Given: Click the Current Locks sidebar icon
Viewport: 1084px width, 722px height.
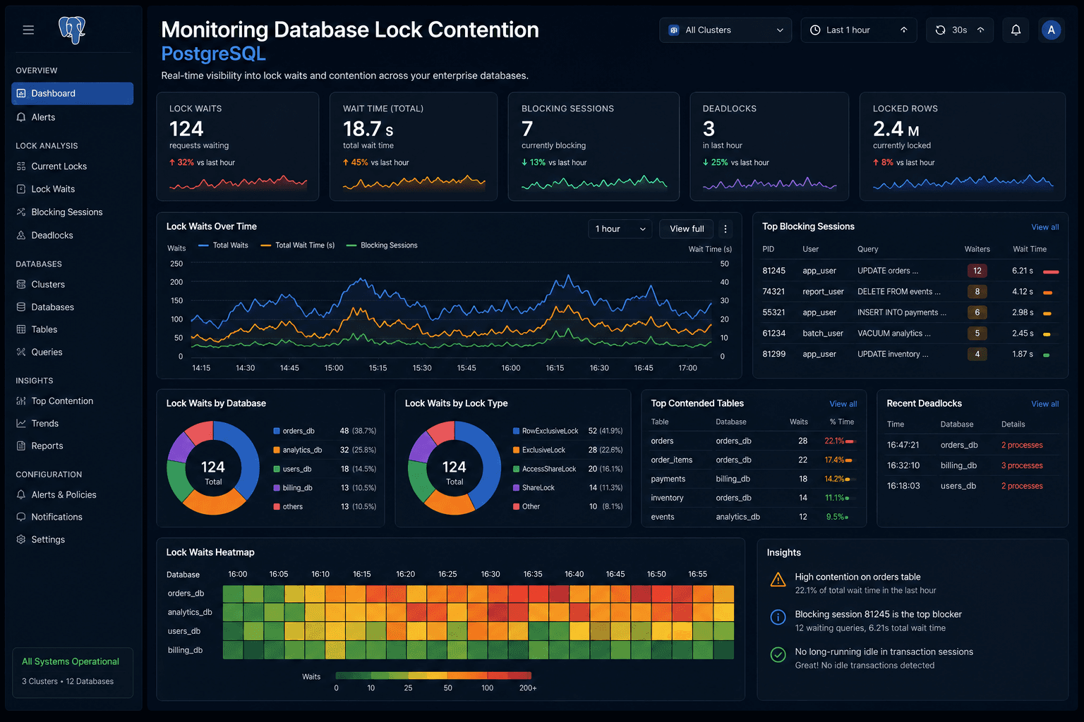Looking at the screenshot, I should click(x=21, y=166).
